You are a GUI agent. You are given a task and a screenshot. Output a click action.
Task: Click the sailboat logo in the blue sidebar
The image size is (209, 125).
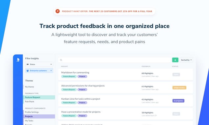coord(18,60)
